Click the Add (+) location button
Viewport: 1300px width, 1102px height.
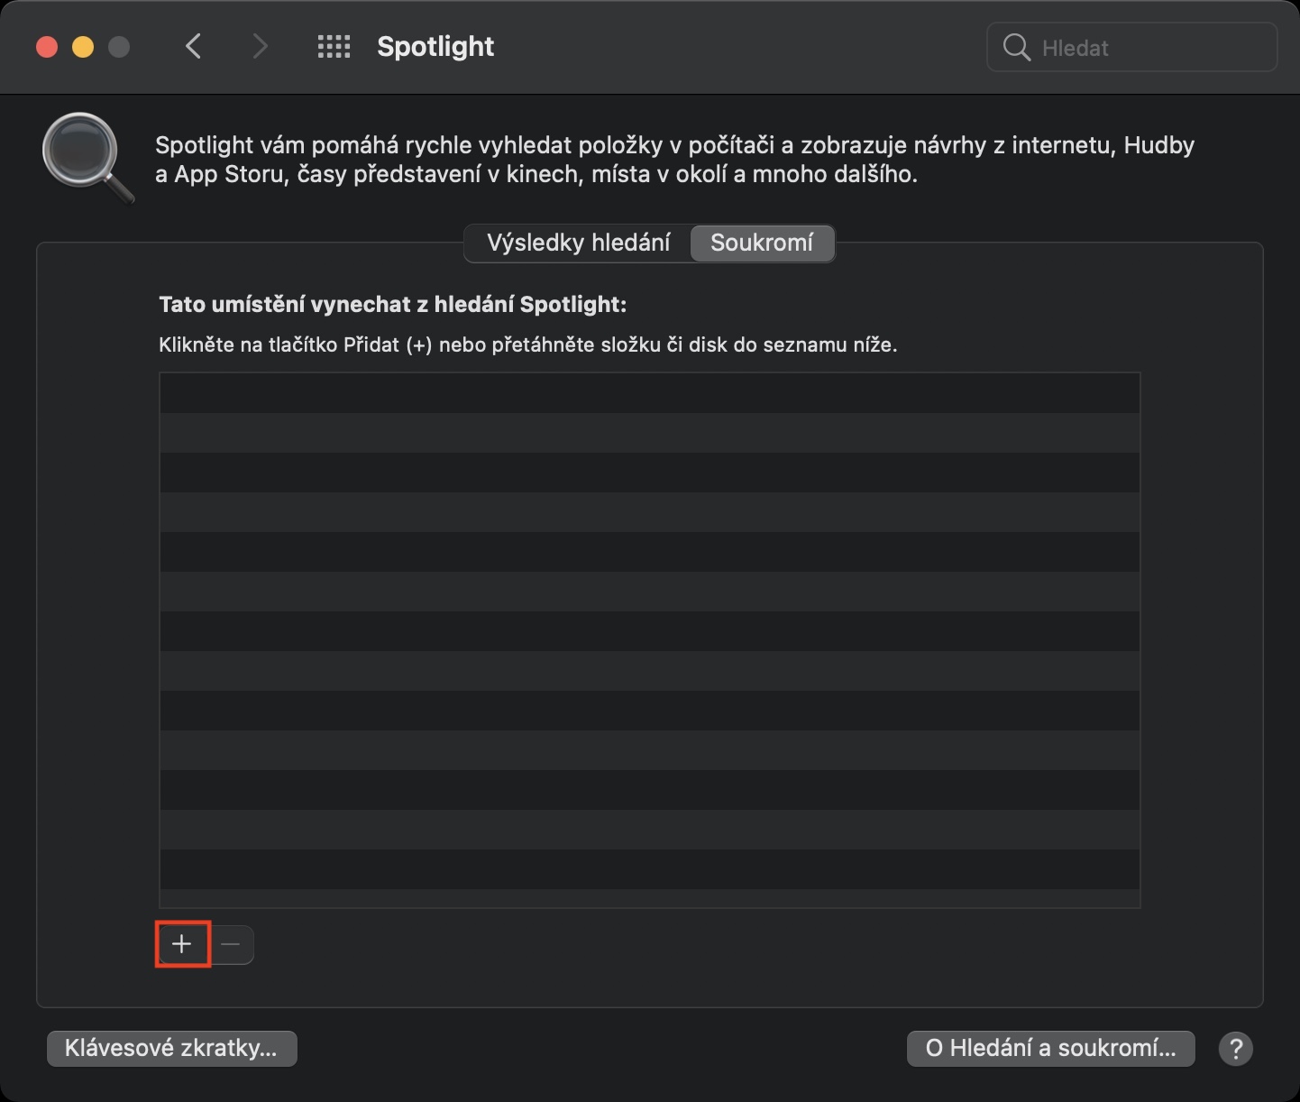[182, 944]
